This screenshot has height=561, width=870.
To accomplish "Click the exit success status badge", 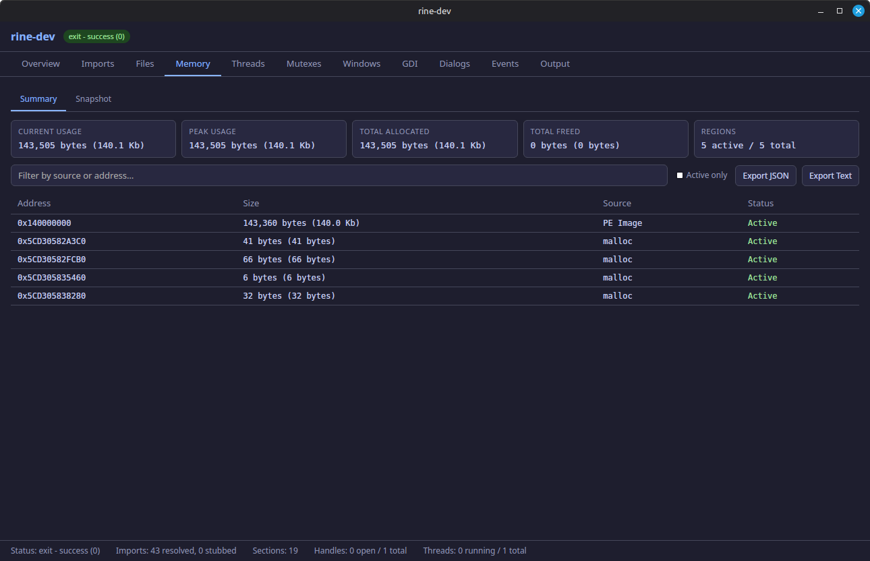I will (96, 36).
